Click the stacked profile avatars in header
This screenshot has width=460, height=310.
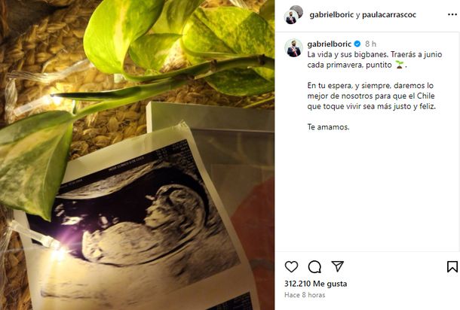coord(293,14)
